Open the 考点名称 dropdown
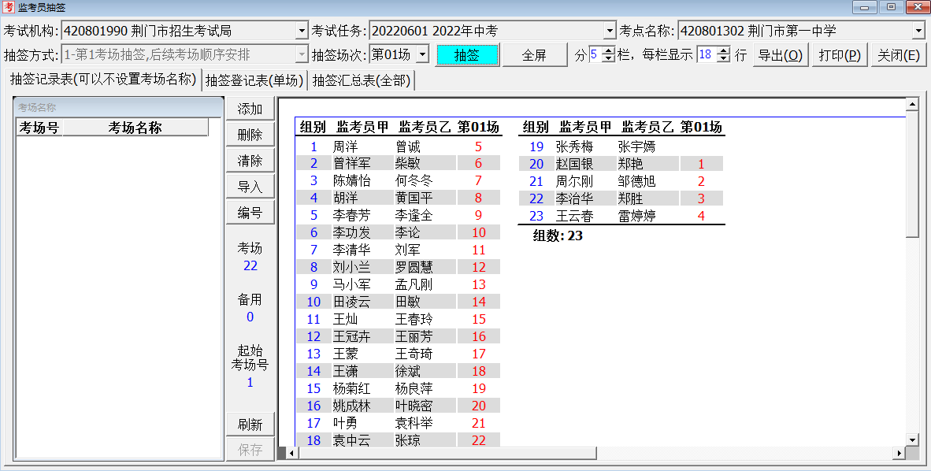This screenshot has width=931, height=471. click(x=918, y=32)
